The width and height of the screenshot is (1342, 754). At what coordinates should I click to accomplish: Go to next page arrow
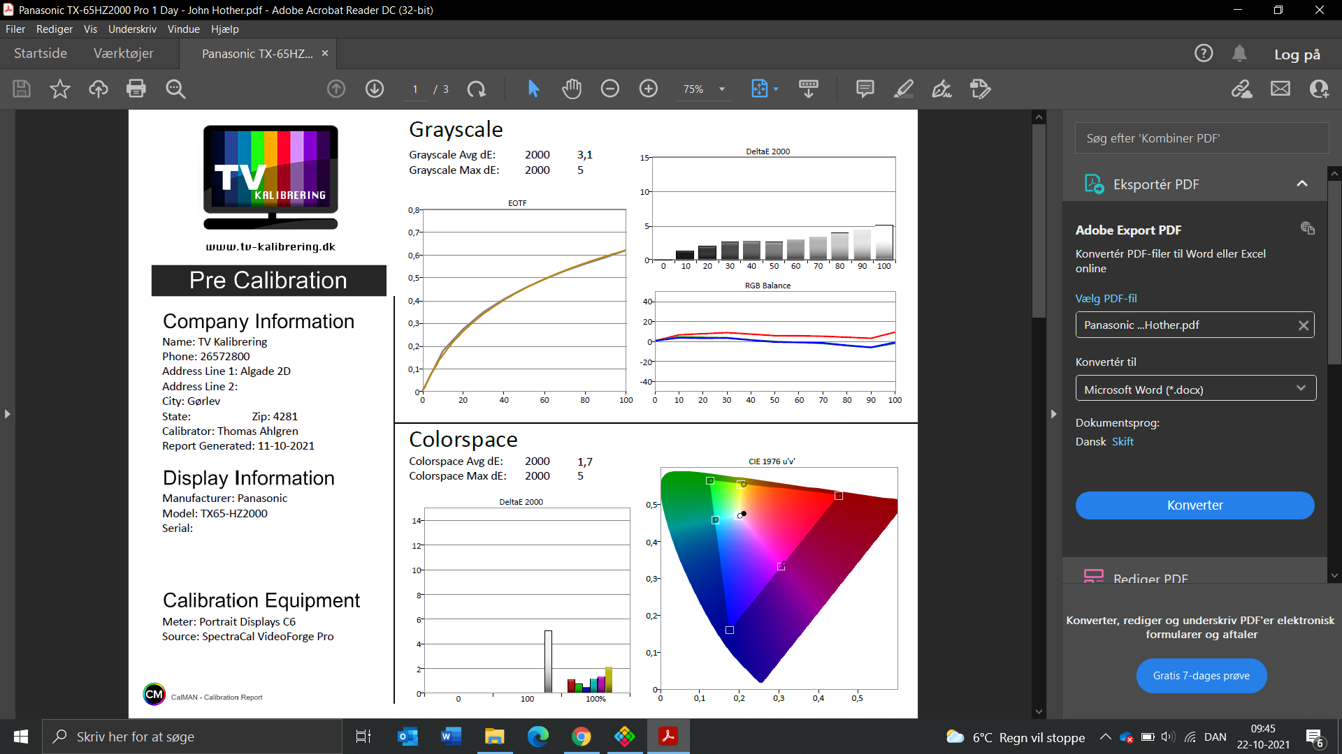pos(375,89)
